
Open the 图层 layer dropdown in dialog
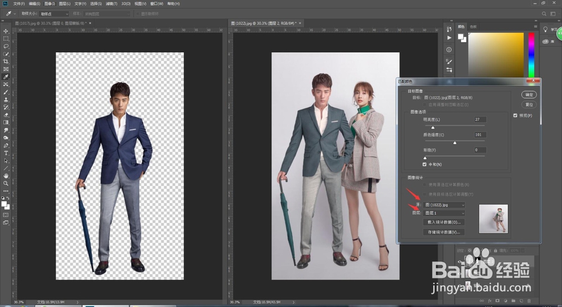pos(444,213)
